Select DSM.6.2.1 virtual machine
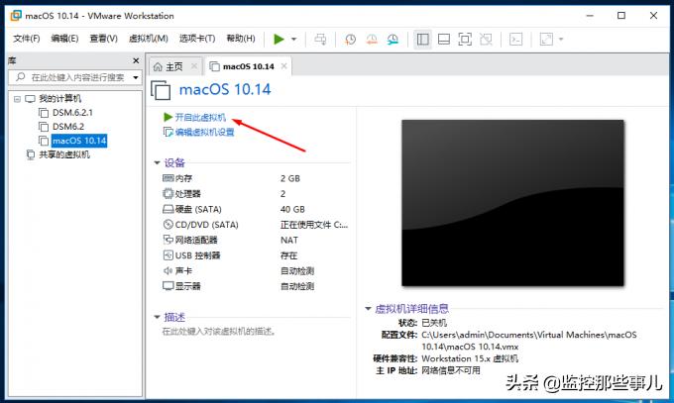The image size is (674, 403). (72, 113)
